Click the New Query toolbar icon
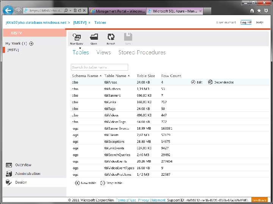273x204 pixels. point(77,37)
